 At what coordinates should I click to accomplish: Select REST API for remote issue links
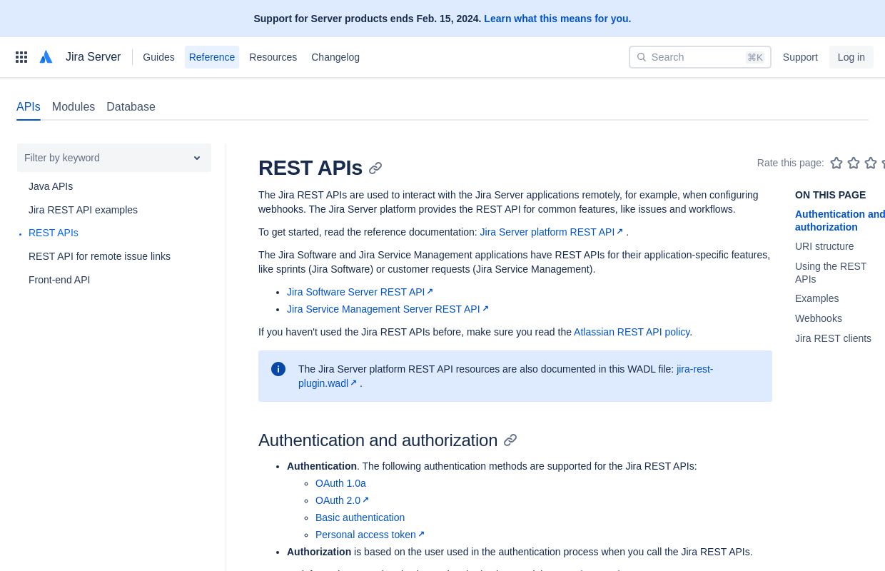tap(99, 256)
